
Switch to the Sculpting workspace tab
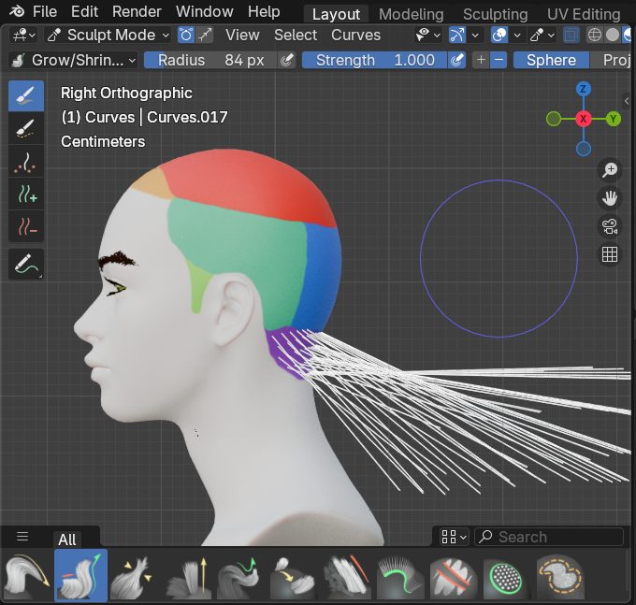(x=495, y=14)
